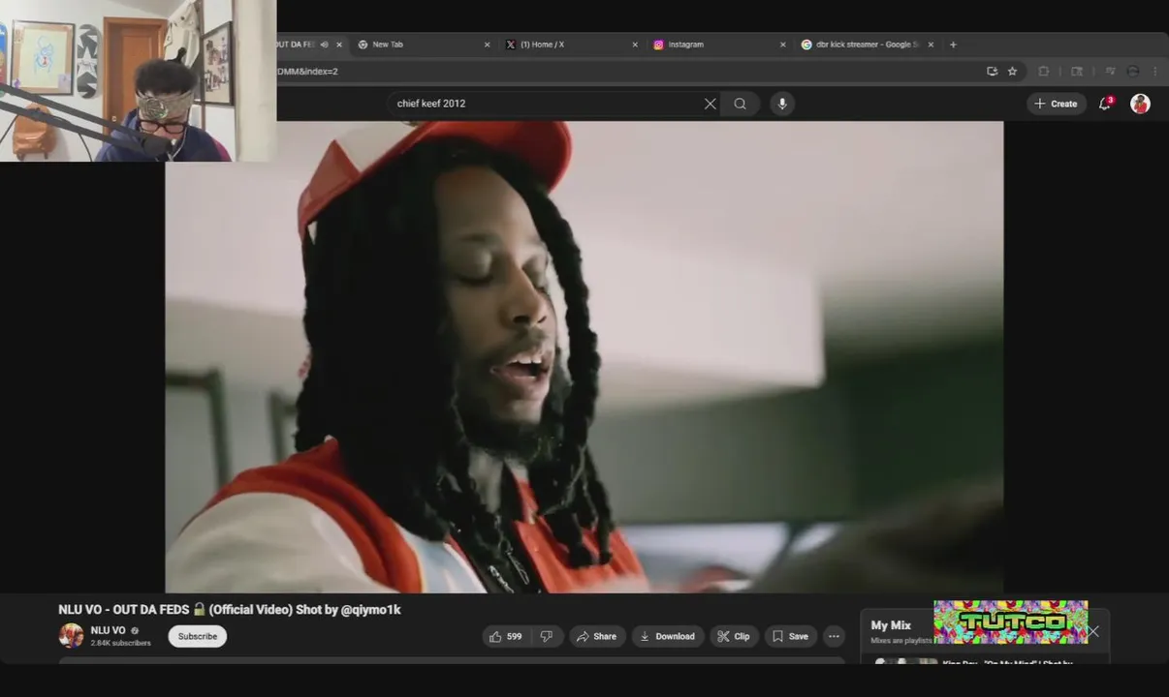Close the Instagram tab

(783, 45)
